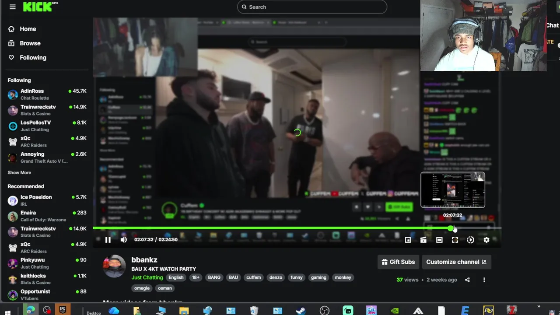
Task: Create a clip with the clapperboard icon
Action: pos(423,240)
